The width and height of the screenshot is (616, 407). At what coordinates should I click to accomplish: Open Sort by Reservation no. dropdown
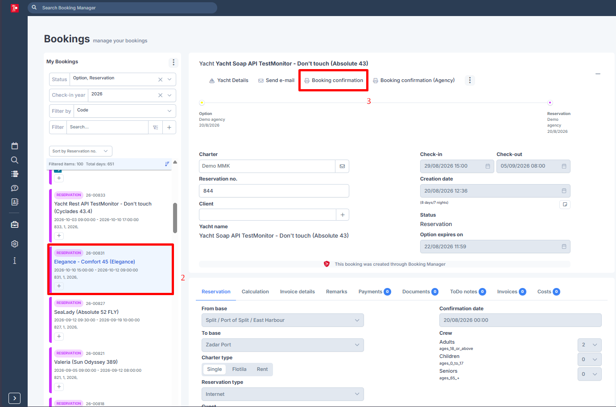81,151
